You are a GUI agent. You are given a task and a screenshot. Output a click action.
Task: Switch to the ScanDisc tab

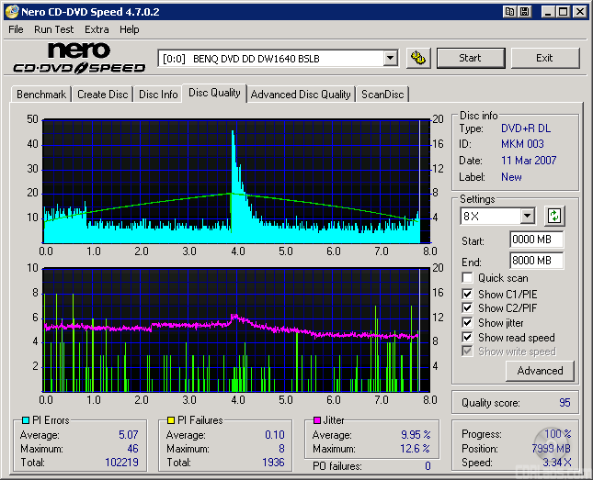[382, 95]
